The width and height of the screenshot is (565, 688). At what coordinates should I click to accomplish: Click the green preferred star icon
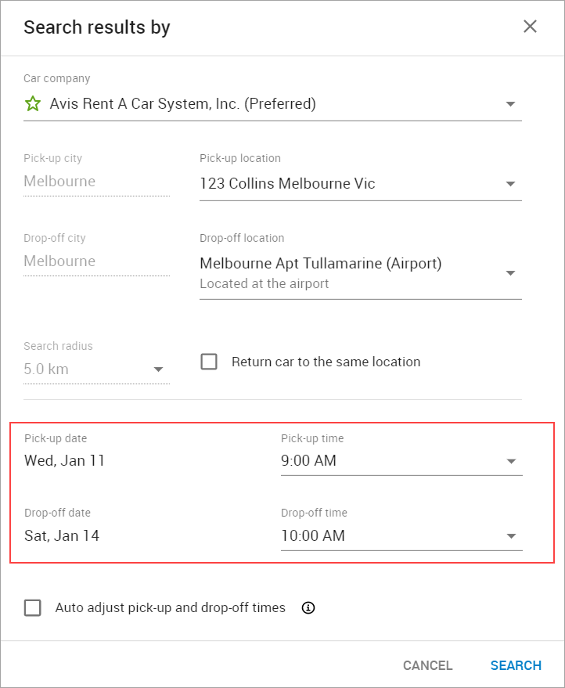coord(32,103)
